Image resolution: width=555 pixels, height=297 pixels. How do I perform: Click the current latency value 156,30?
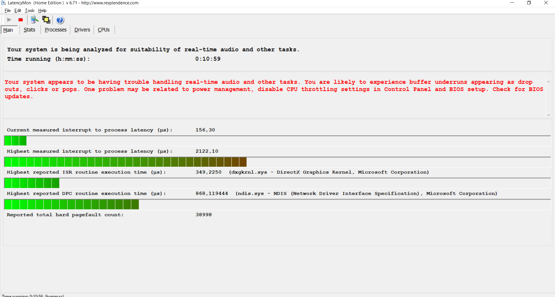pos(205,130)
